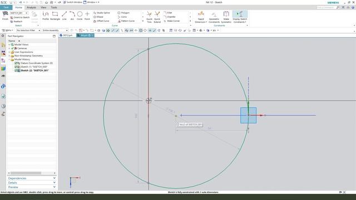Open the File tab
356x200 pixels.
coord(6,7)
